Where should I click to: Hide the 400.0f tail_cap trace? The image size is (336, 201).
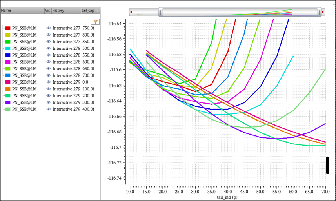(49, 109)
